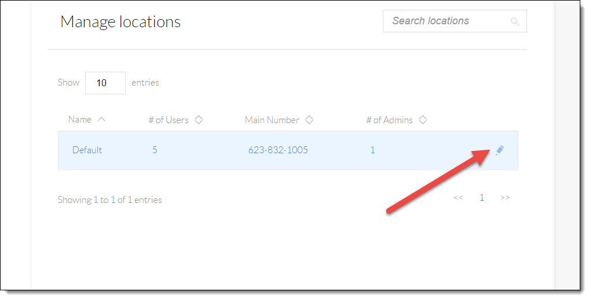Screen dimensions: 589x299
Task: Click the # of Admins sort diamond
Action: pyautogui.click(x=423, y=120)
